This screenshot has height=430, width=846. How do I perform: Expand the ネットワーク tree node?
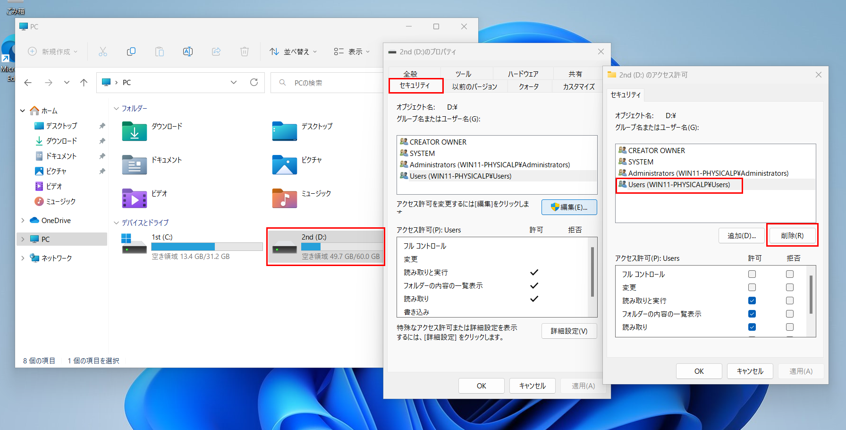[x=23, y=258]
